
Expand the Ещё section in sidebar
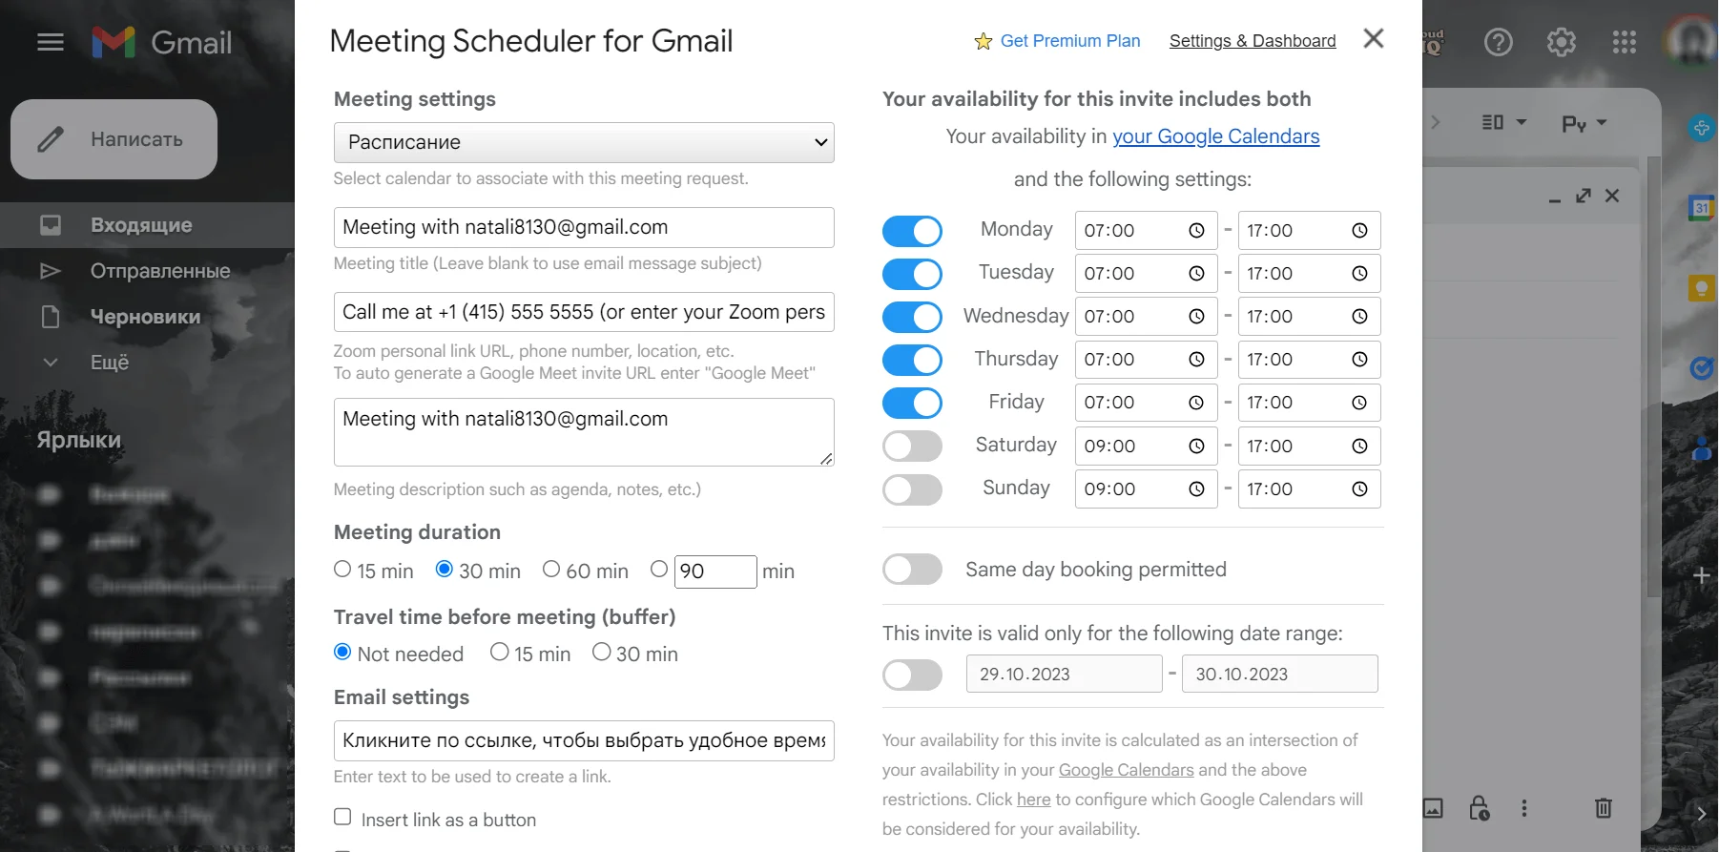pyautogui.click(x=109, y=363)
